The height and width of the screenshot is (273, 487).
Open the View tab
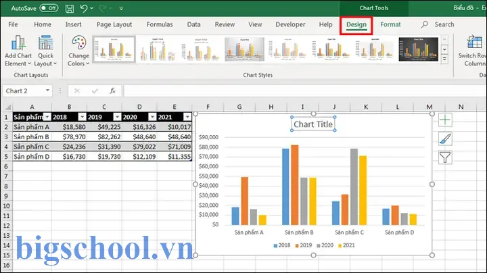(255, 24)
